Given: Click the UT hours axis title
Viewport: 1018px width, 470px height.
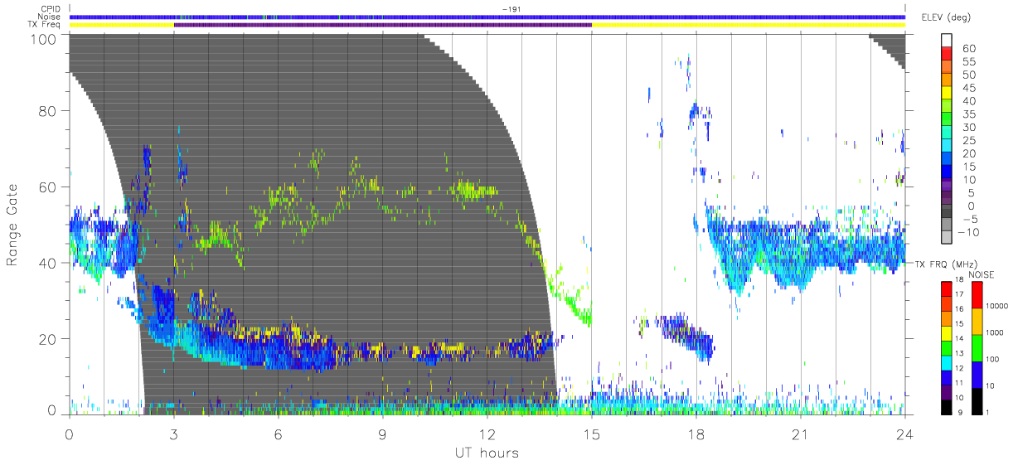Looking at the screenshot, I should [487, 453].
